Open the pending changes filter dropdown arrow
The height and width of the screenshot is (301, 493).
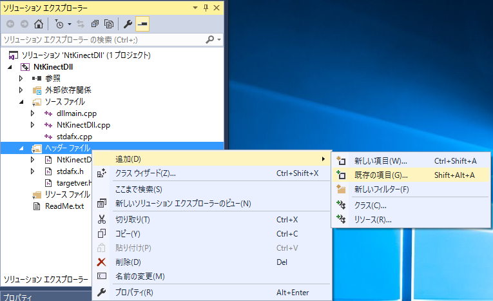(x=69, y=24)
